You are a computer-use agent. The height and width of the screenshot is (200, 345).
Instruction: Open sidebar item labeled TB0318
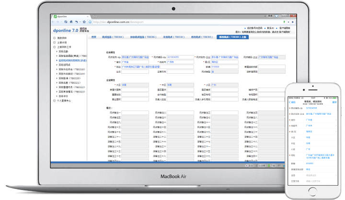click(71, 69)
